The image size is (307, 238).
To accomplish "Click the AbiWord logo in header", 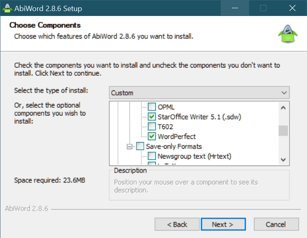I will (288, 34).
